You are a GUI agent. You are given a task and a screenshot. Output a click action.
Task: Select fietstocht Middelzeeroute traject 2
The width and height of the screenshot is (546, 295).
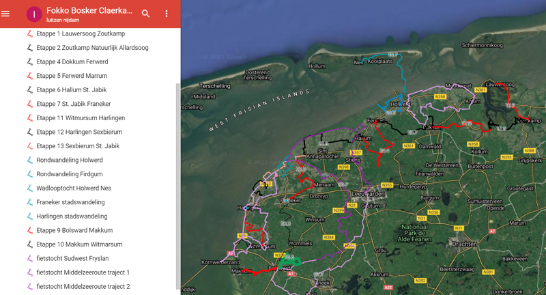click(x=83, y=287)
